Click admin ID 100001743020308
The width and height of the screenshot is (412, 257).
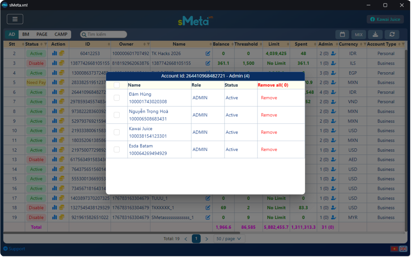click(x=148, y=102)
